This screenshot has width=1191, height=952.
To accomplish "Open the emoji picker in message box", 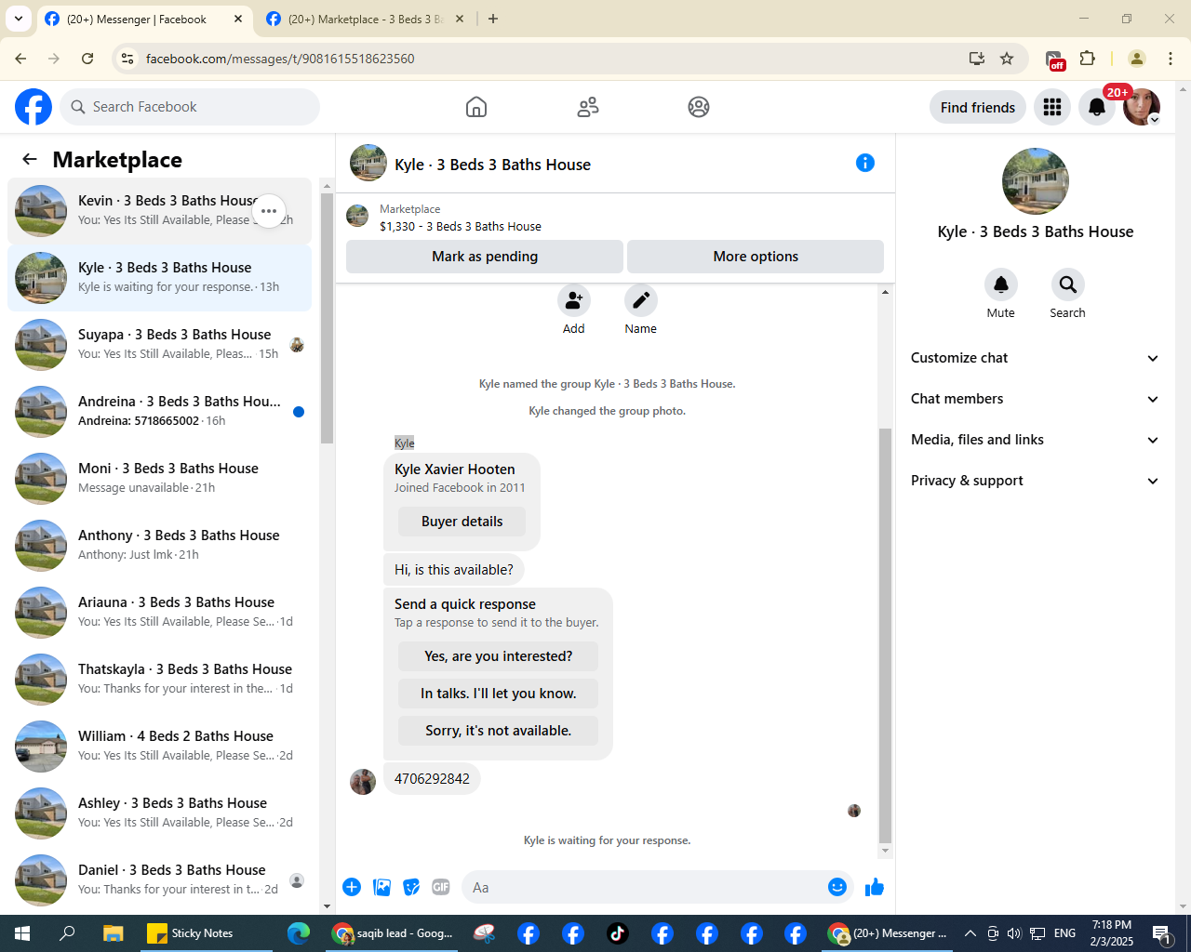I will click(837, 887).
